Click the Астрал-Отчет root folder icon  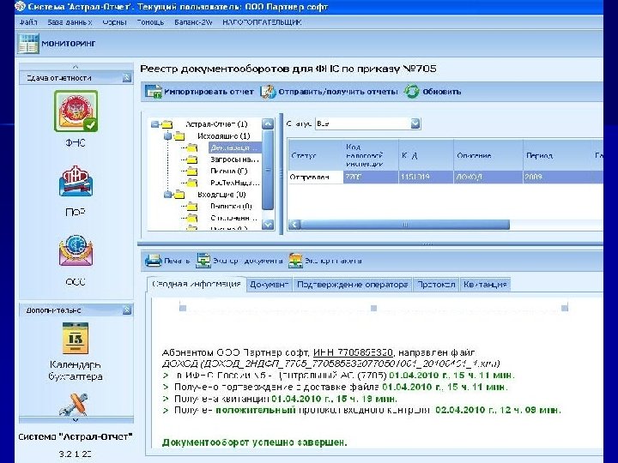pyautogui.click(x=167, y=124)
